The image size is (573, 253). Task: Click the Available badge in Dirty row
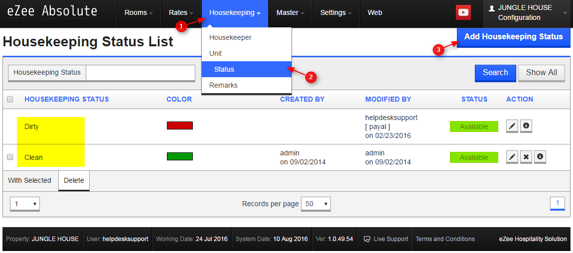(x=474, y=126)
